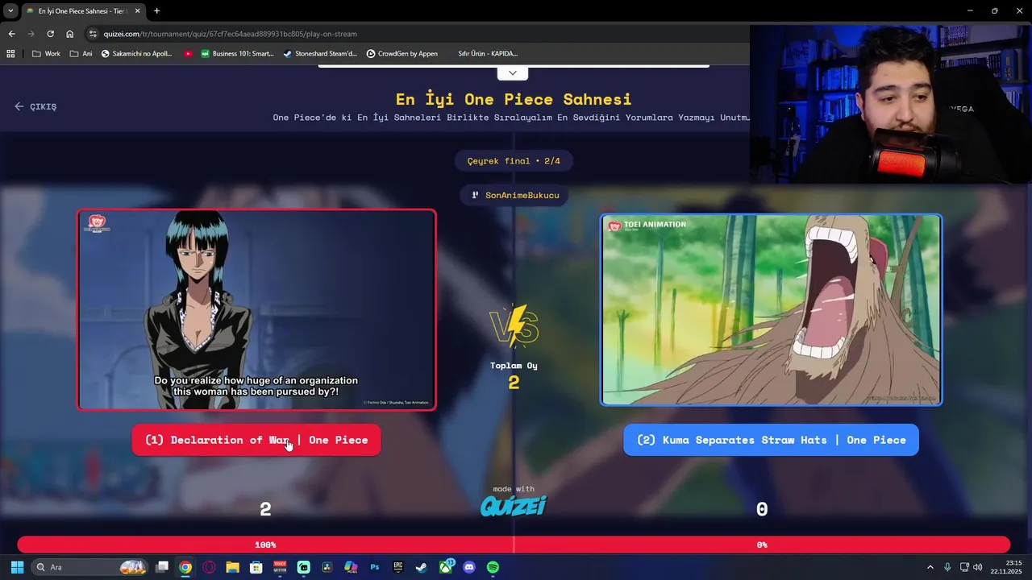Image resolution: width=1032 pixels, height=580 pixels.
Task: Open File Explorer from the taskbar
Action: (232, 567)
